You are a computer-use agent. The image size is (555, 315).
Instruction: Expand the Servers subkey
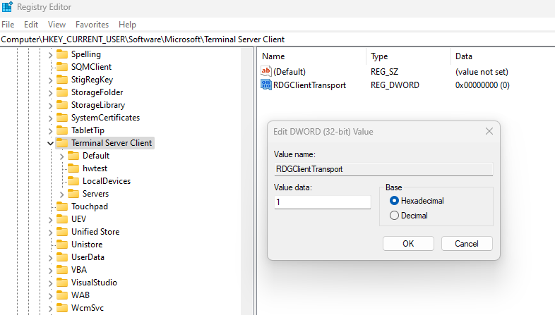[x=61, y=194]
